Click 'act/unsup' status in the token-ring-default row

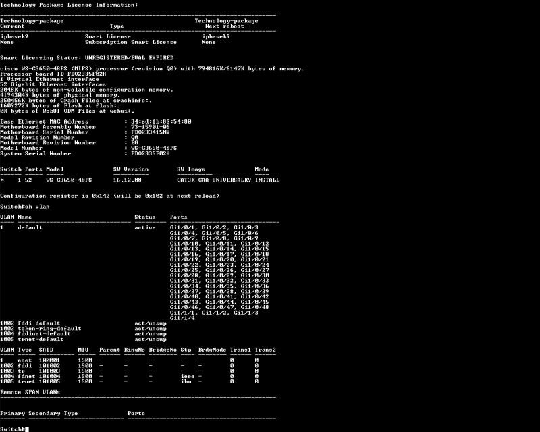tap(151, 329)
